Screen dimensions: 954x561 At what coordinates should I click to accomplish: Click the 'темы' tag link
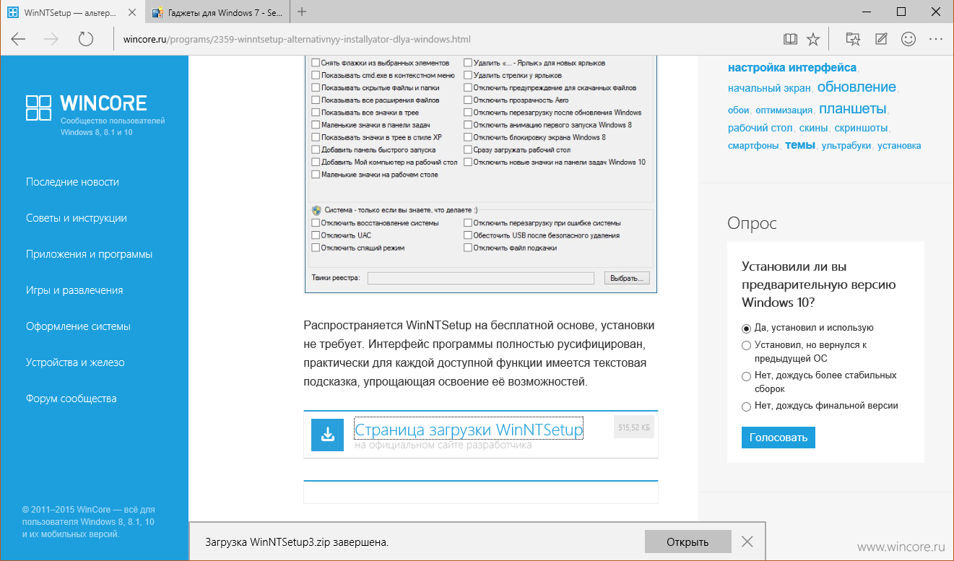coord(800,144)
